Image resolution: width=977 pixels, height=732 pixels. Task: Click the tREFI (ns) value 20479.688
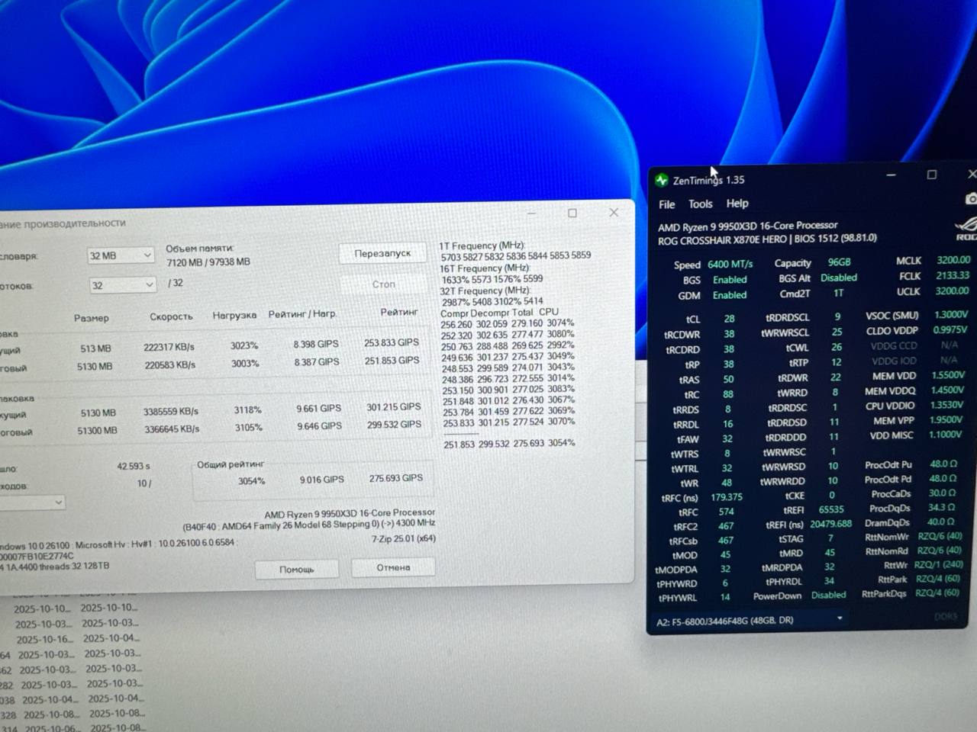click(x=831, y=524)
